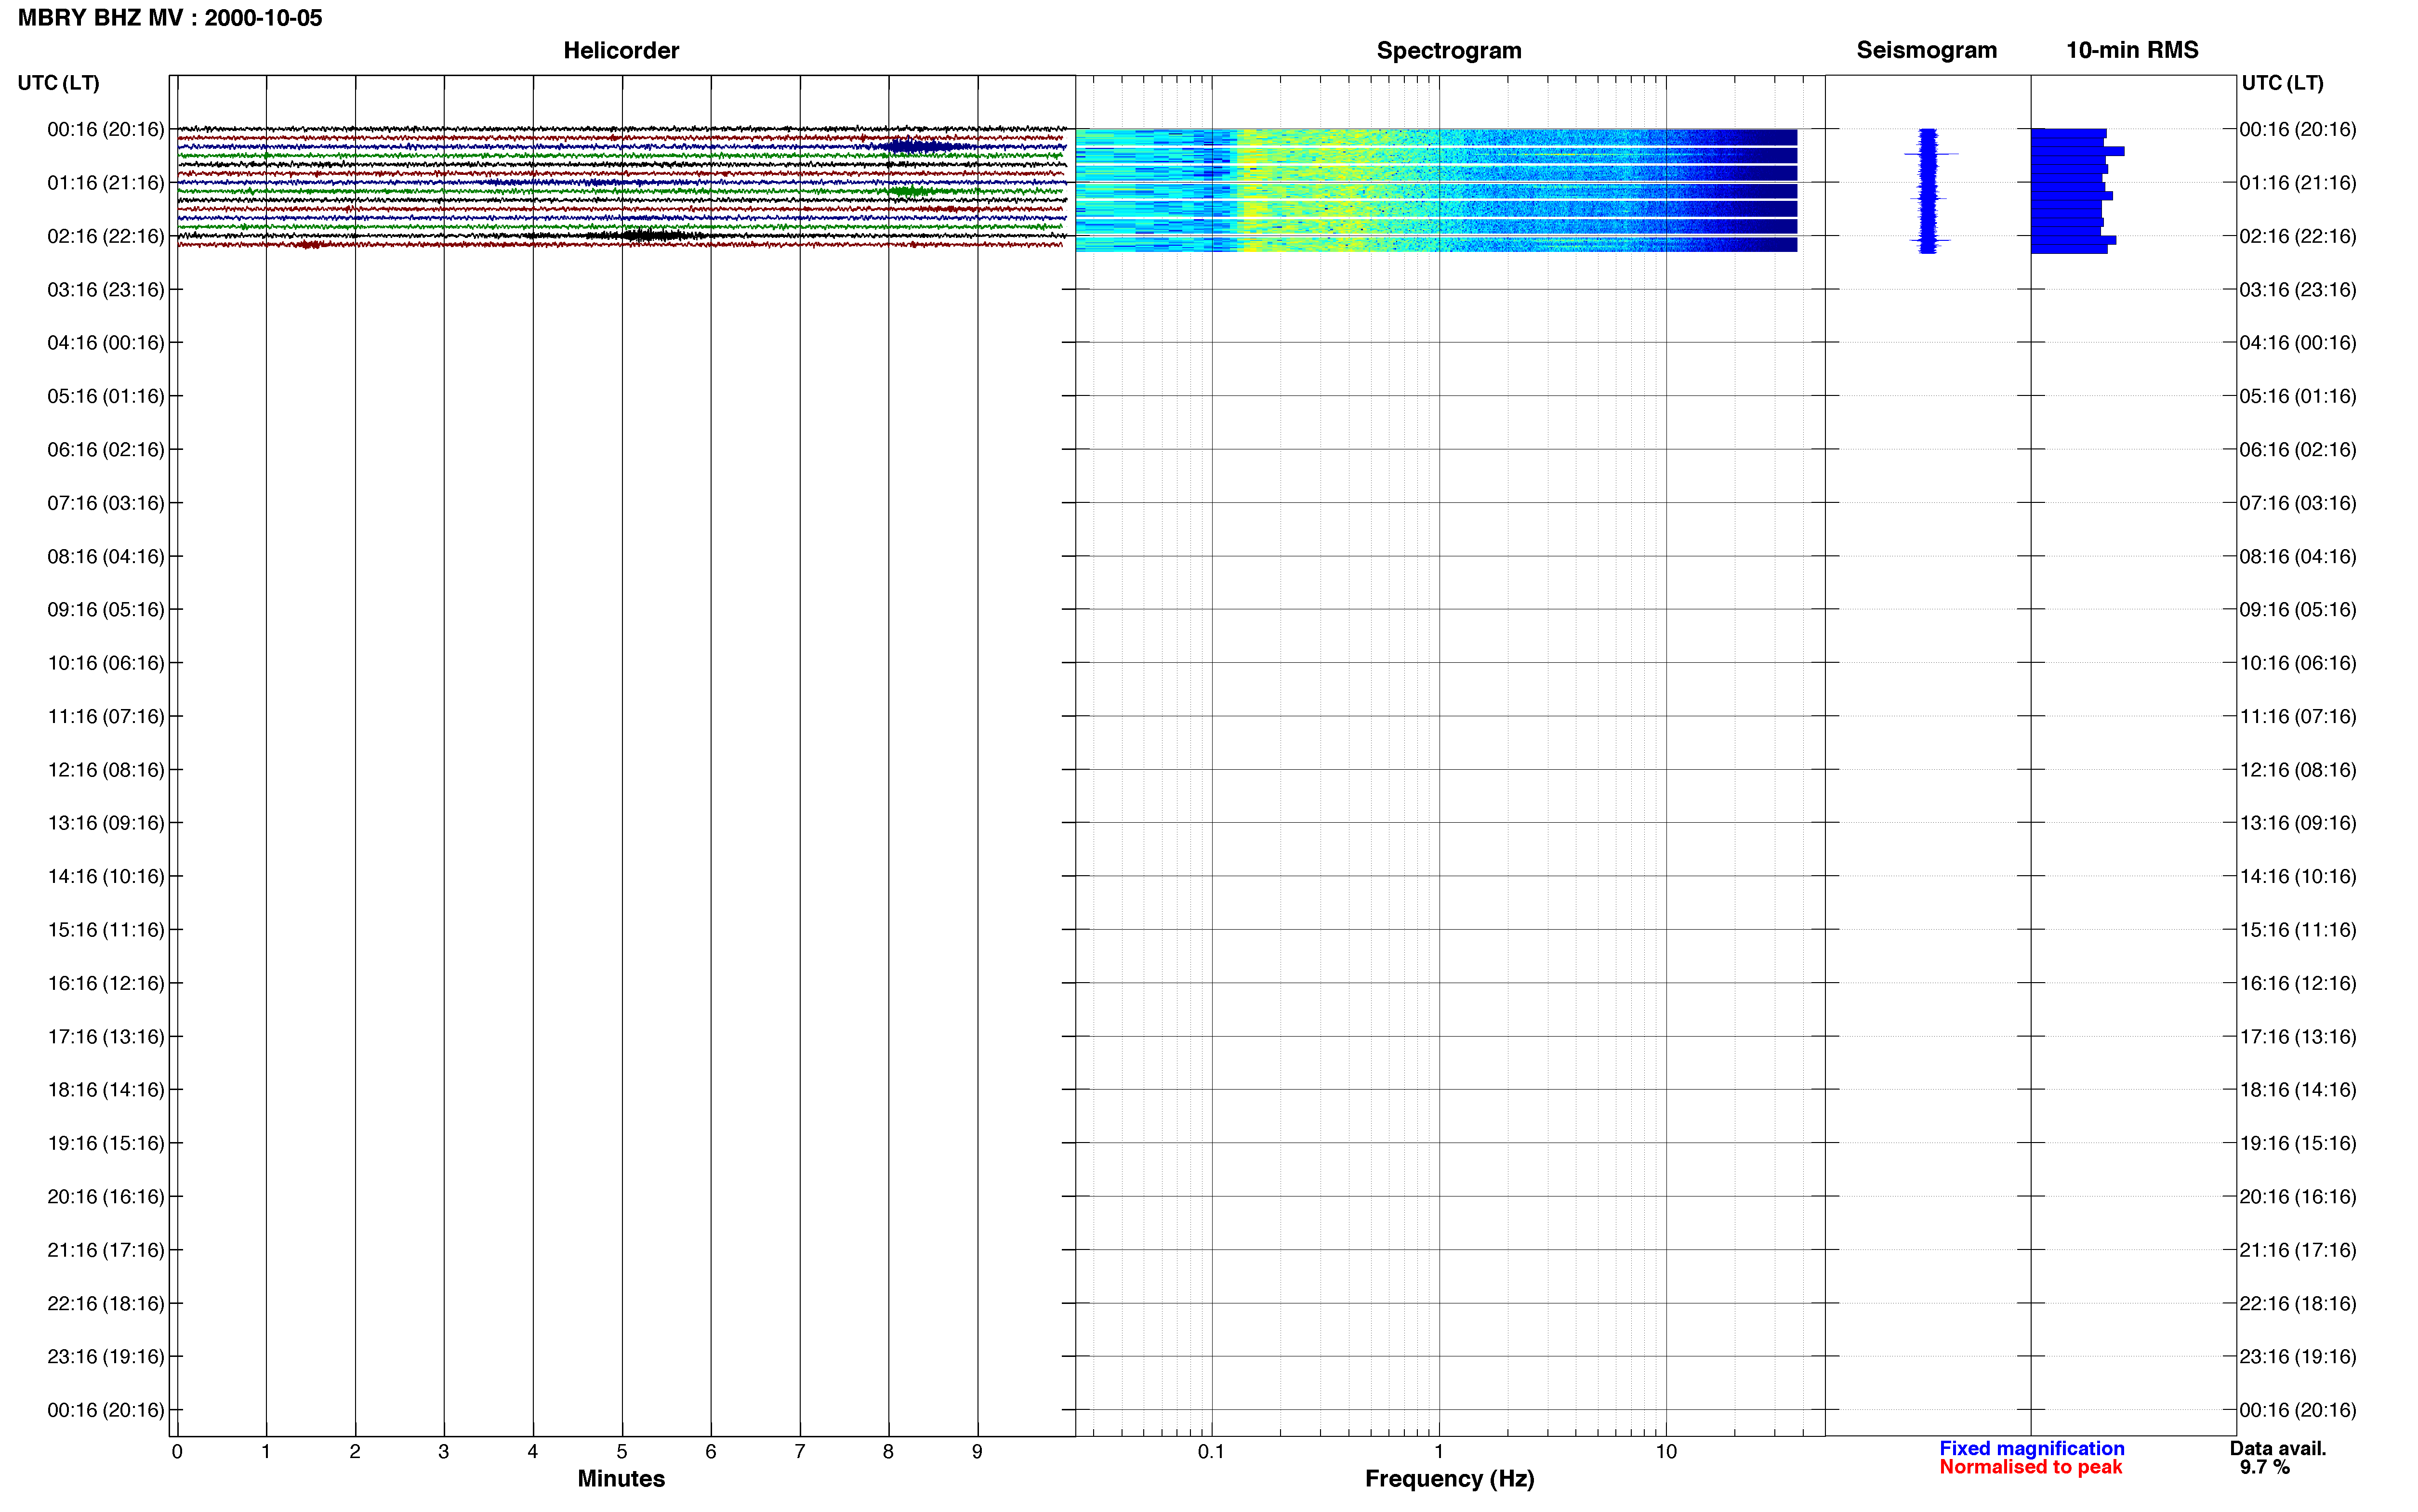Click RMS-side time label 09:16 (05:16)

tap(2298, 610)
